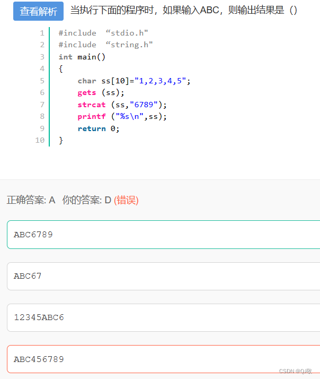Select answer option ABC6789
This screenshot has height=379, width=320.
click(163, 235)
